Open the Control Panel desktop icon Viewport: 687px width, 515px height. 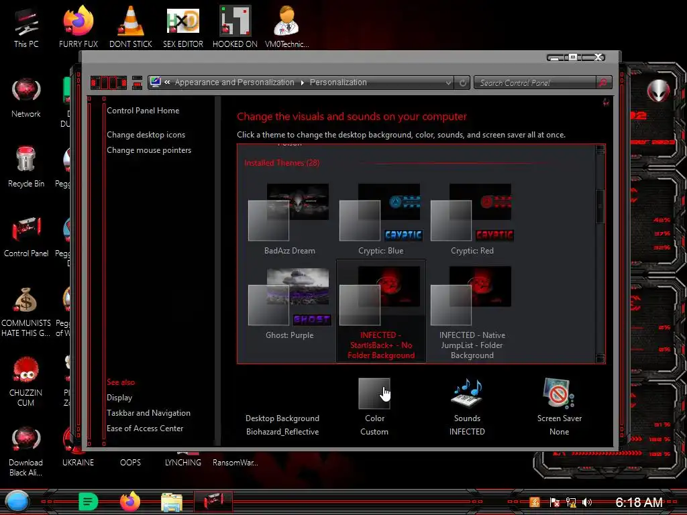click(x=26, y=235)
